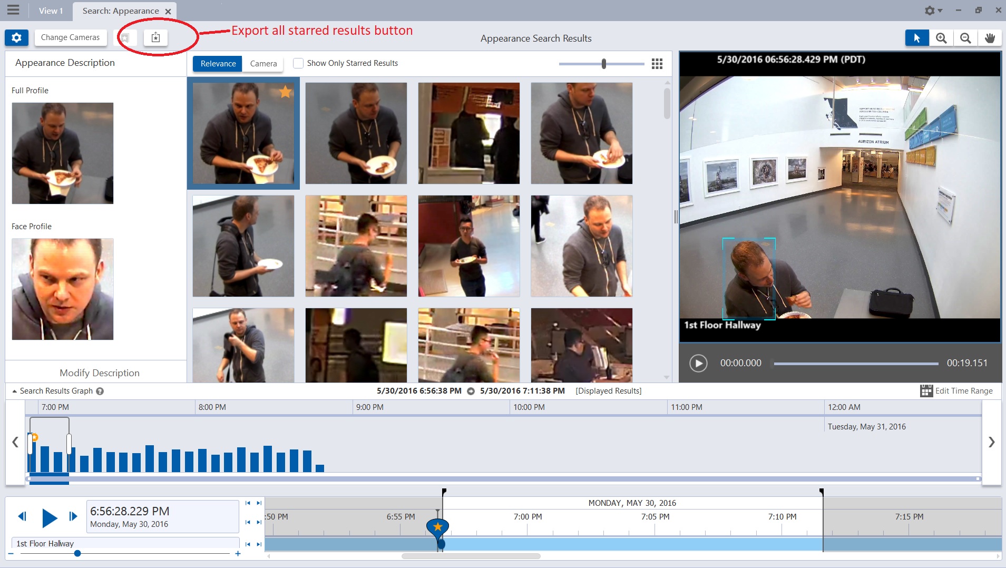Play the 1st Floor Hallway video
The width and height of the screenshot is (1006, 568).
(x=699, y=363)
